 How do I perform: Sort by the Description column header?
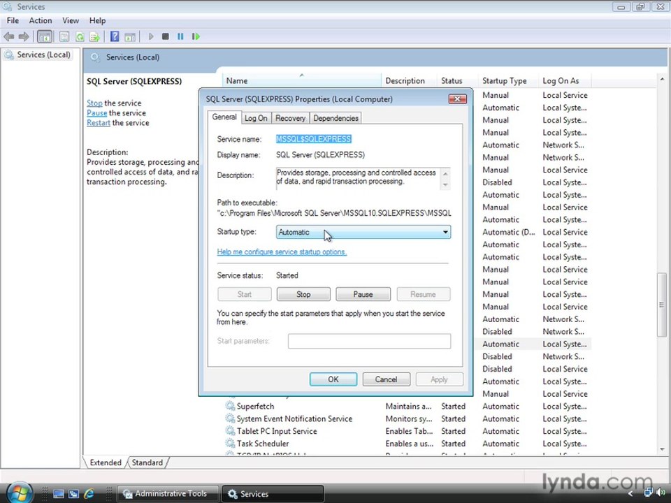click(409, 80)
